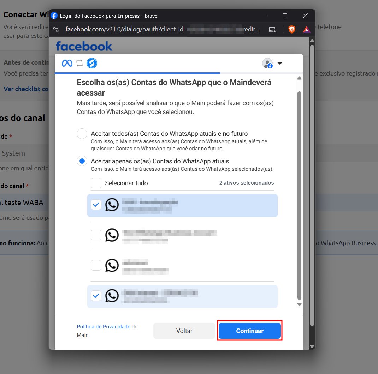Uncheck the first WhatsApp account checkbox
Image resolution: width=378 pixels, height=374 pixels.
96,205
